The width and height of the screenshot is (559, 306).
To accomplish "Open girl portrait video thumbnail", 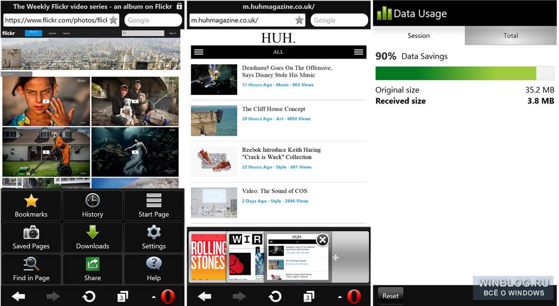I will 46,101.
